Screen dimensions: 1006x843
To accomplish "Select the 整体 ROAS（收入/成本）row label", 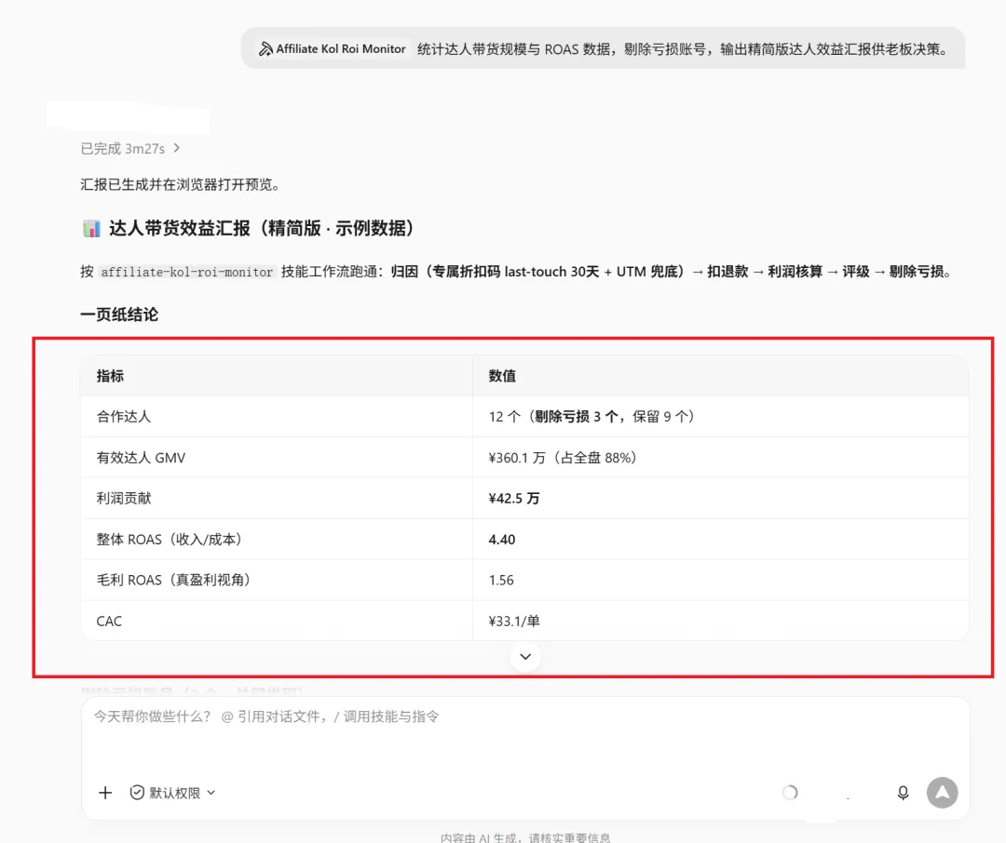I will click(x=170, y=539).
